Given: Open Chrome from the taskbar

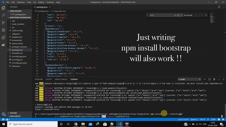Looking at the screenshot, I should pyautogui.click(x=76, y=124).
